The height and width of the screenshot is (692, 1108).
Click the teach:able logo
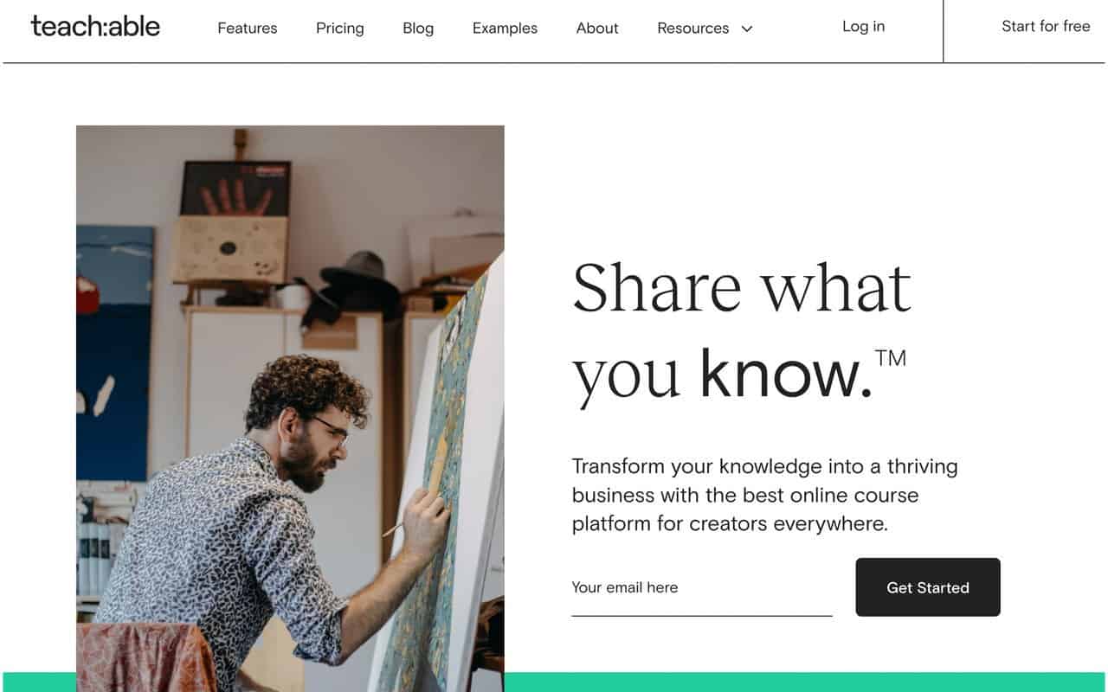95,26
